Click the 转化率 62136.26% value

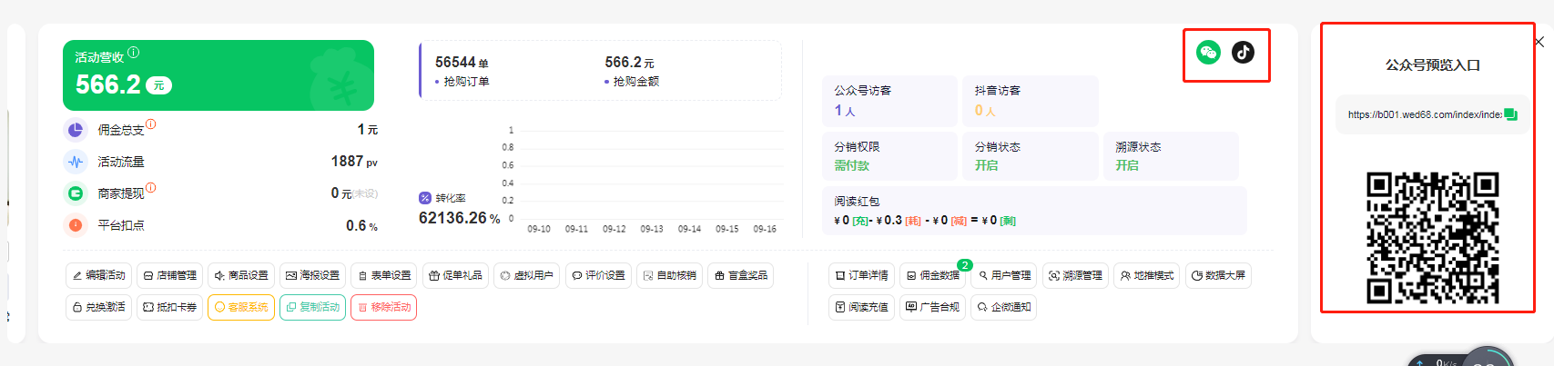coord(460,218)
